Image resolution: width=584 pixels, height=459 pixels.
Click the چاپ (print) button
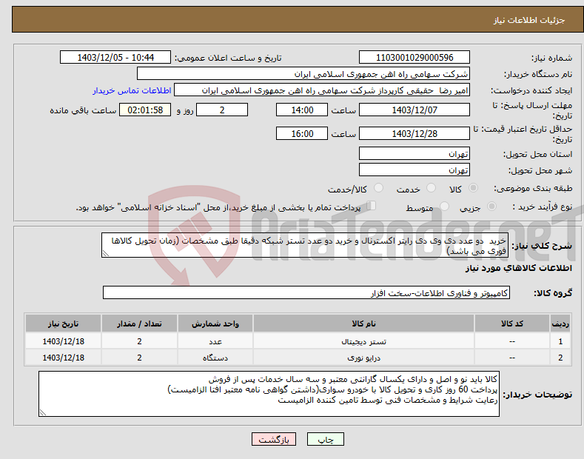point(325,439)
